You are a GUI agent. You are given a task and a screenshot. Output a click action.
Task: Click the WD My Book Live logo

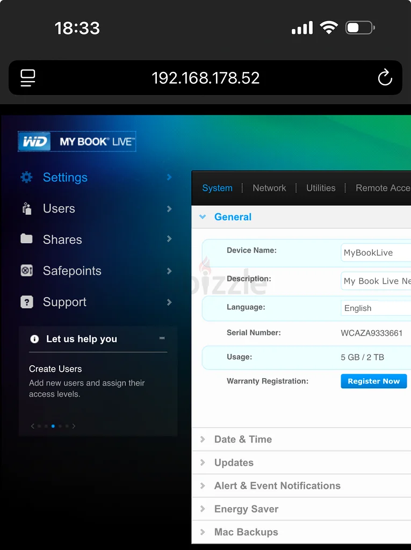pyautogui.click(x=77, y=141)
